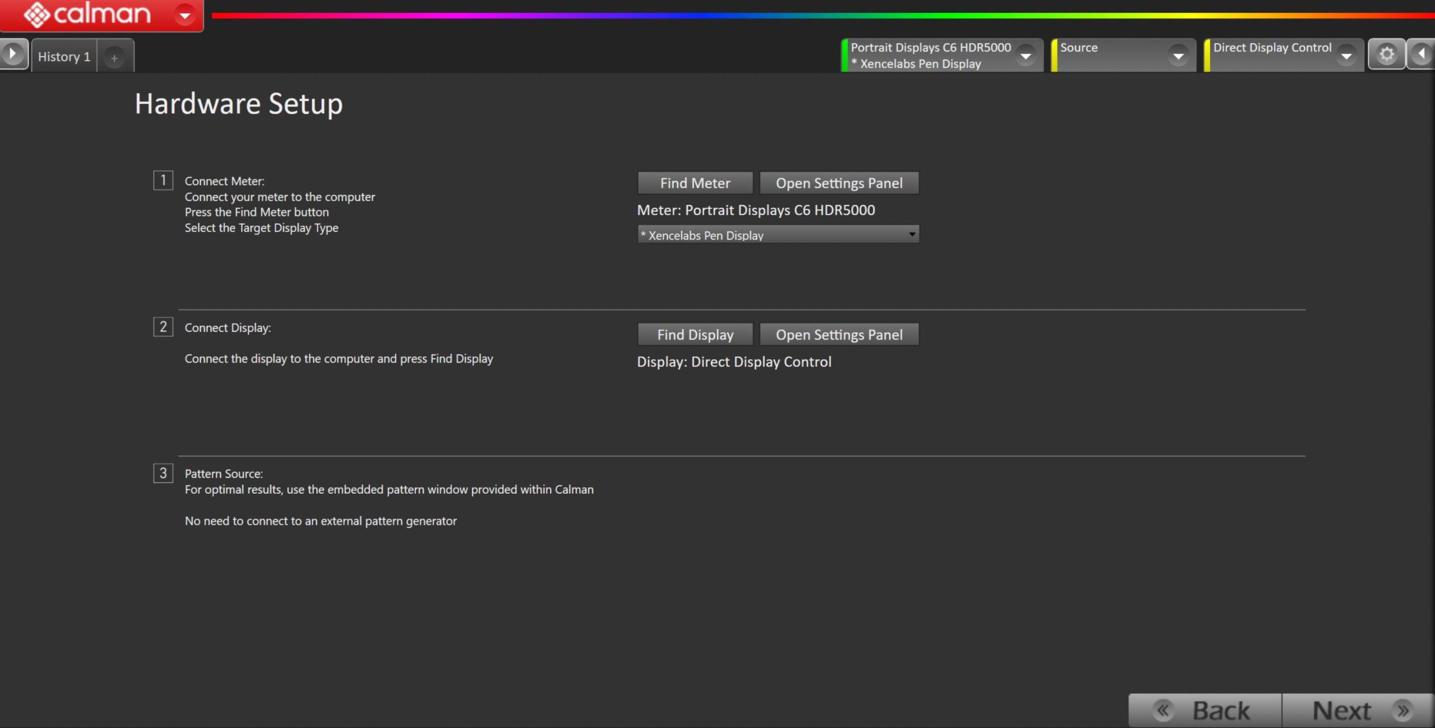1435x728 pixels.
Task: Click the play arrow beside History 1
Action: coord(13,54)
